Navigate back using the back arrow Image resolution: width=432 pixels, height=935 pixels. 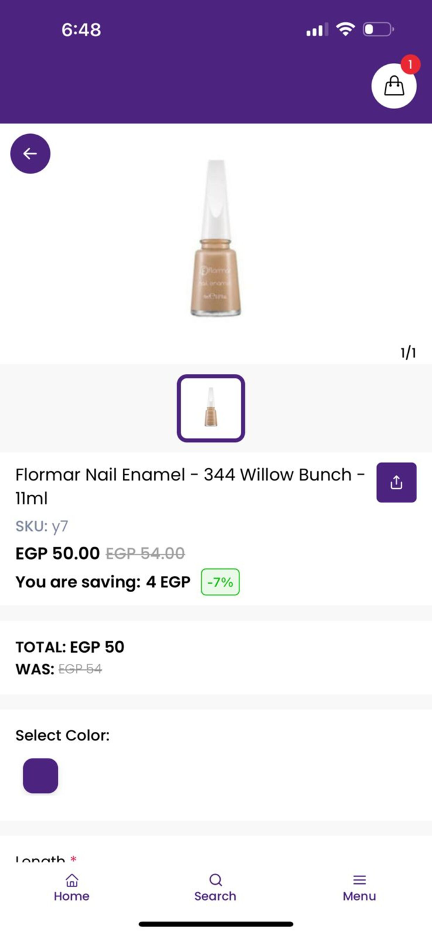[30, 153]
